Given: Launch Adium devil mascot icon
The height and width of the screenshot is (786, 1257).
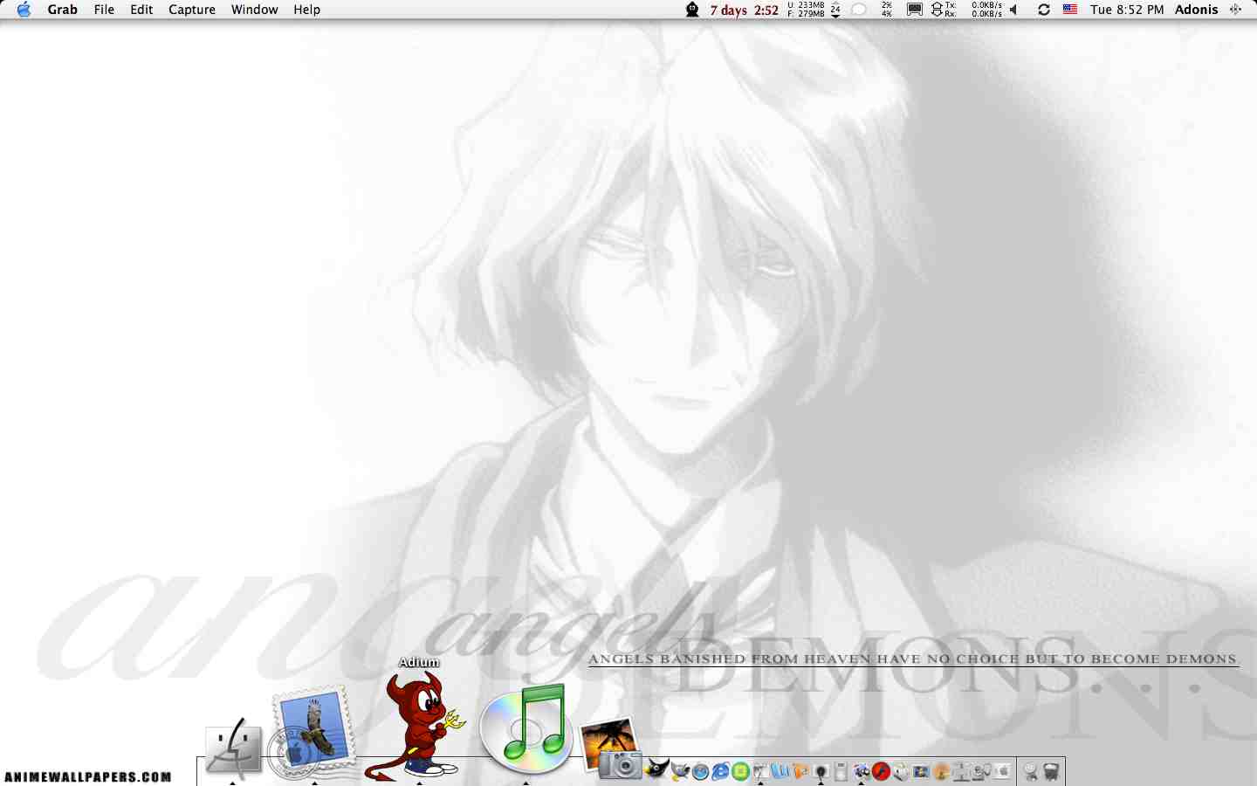Looking at the screenshot, I should [x=420, y=727].
